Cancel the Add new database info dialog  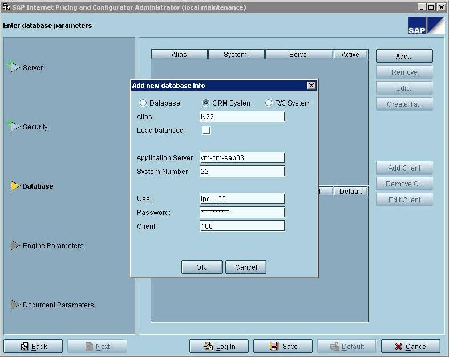[245, 267]
